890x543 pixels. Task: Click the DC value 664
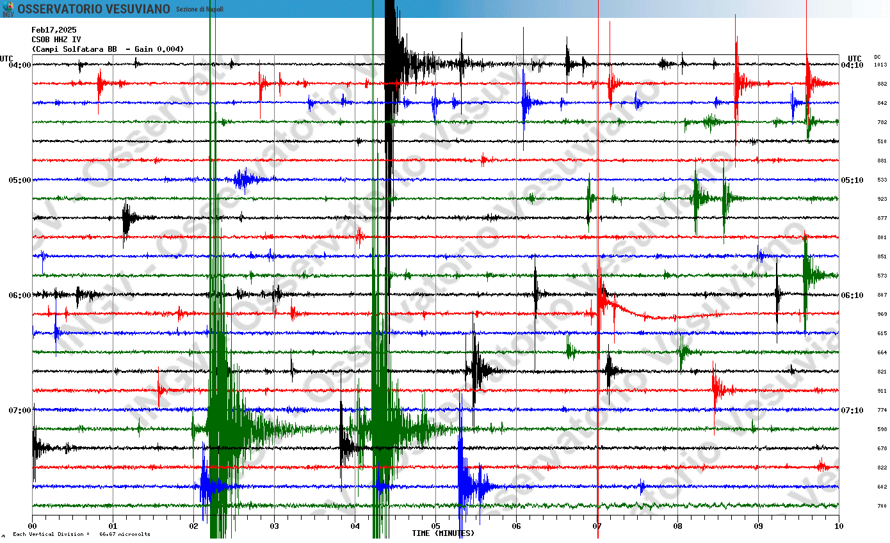tap(882, 352)
